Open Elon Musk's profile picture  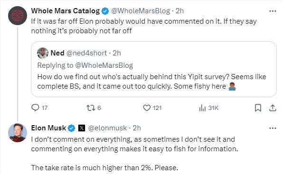coord(18,133)
